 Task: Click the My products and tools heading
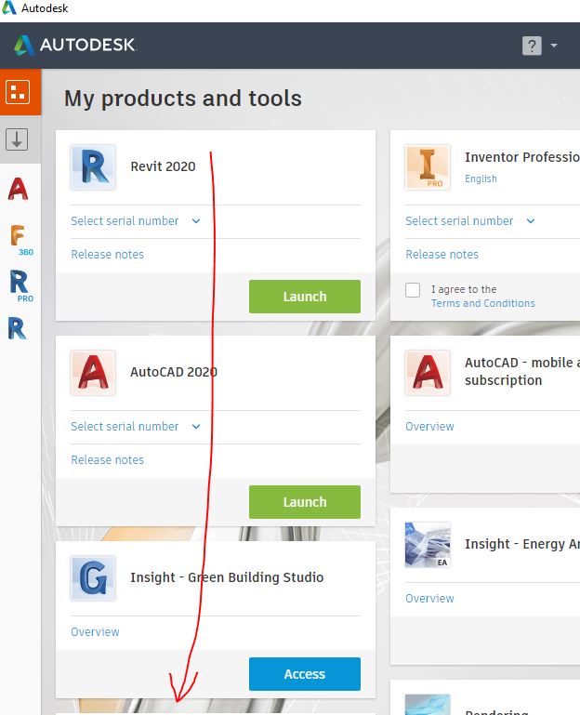[183, 99]
